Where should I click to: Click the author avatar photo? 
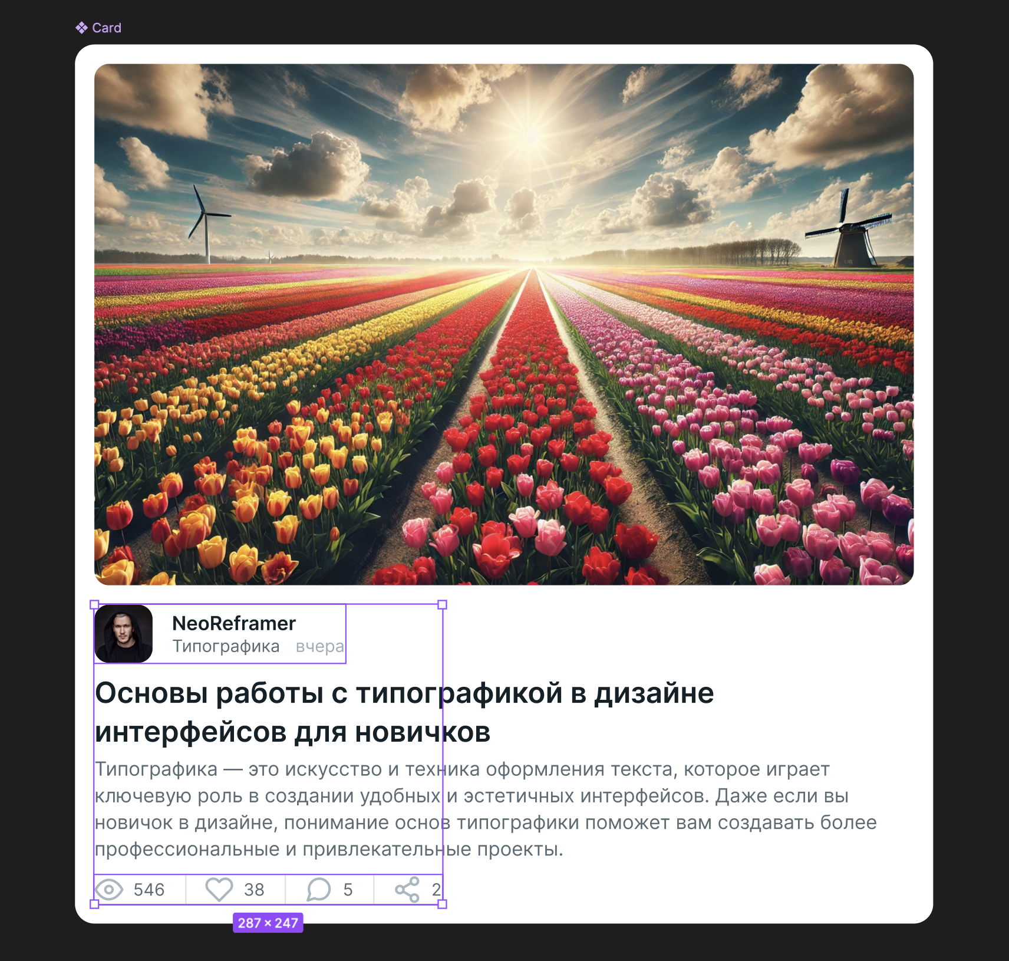pyautogui.click(x=124, y=634)
